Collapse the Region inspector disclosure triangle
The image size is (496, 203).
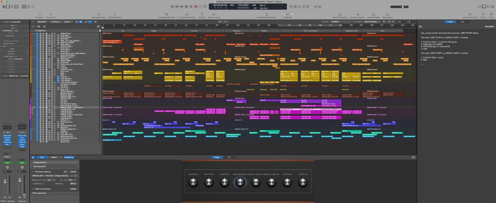click(x=2, y=22)
